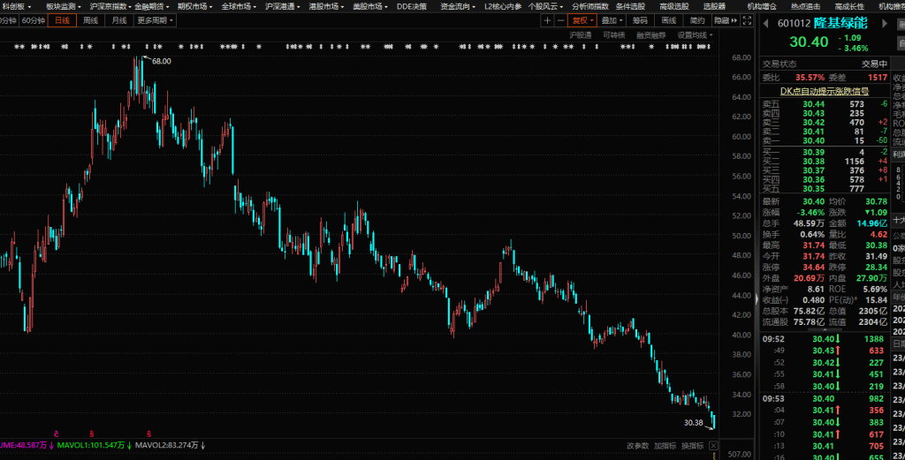This screenshot has height=460, width=905.
Task: Click 买一 price 30.39 row
Action: (825, 152)
